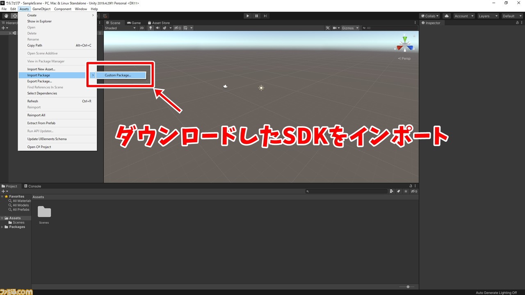Toggle hidden packages visibility count
Screen dimensions: 525x295
[x=413, y=191]
